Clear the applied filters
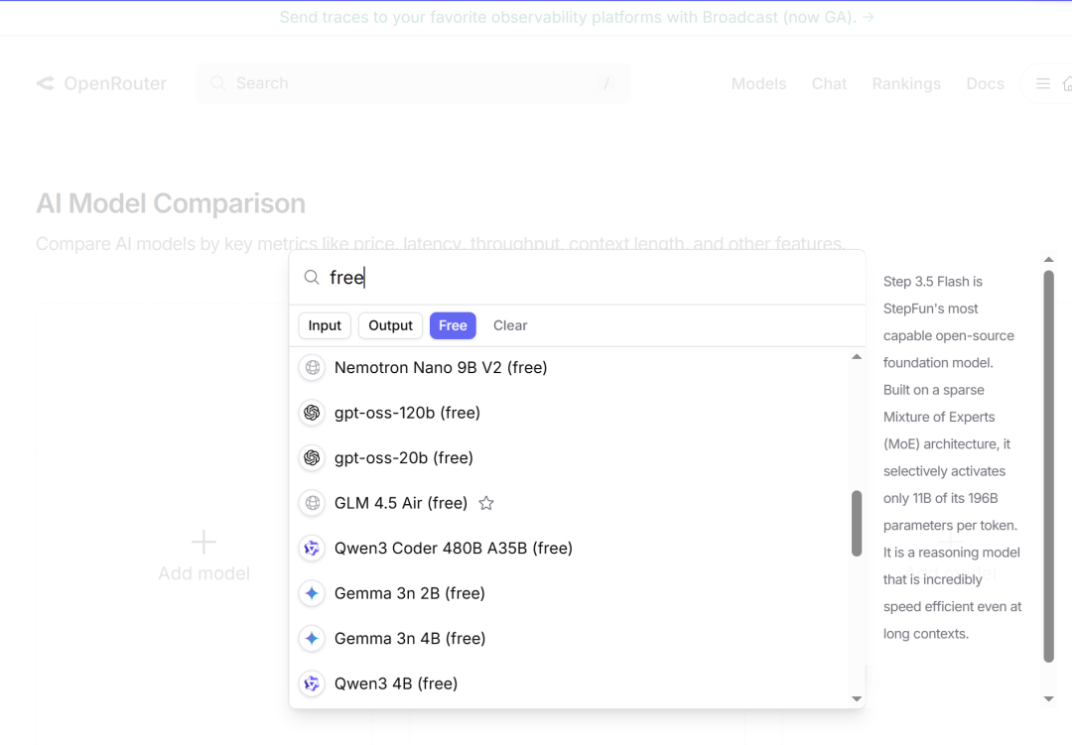 point(510,325)
